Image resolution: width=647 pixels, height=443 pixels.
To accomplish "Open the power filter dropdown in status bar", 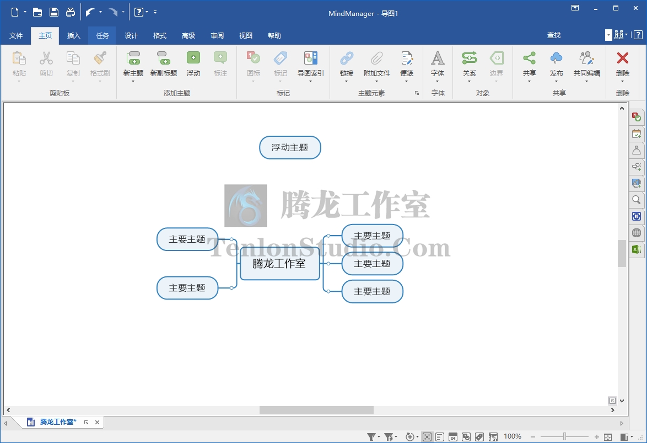I will 390,437.
